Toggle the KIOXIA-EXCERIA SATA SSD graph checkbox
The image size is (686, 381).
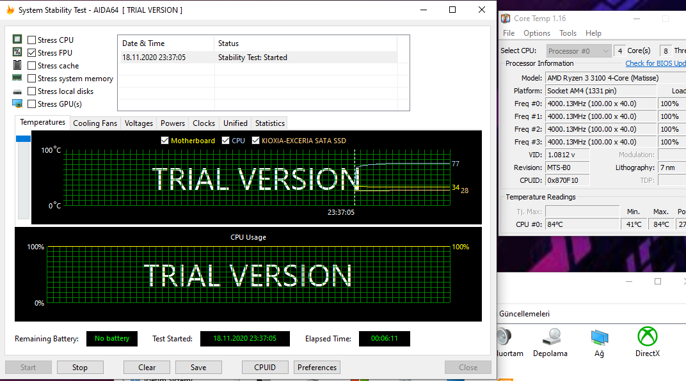pos(255,140)
